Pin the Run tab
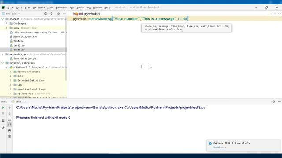 3,128
